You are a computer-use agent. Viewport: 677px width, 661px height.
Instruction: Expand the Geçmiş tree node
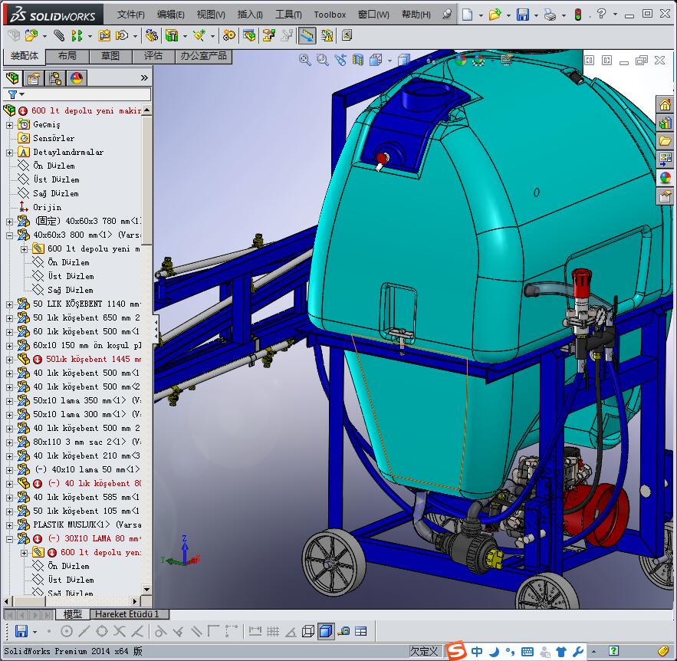click(x=10, y=124)
